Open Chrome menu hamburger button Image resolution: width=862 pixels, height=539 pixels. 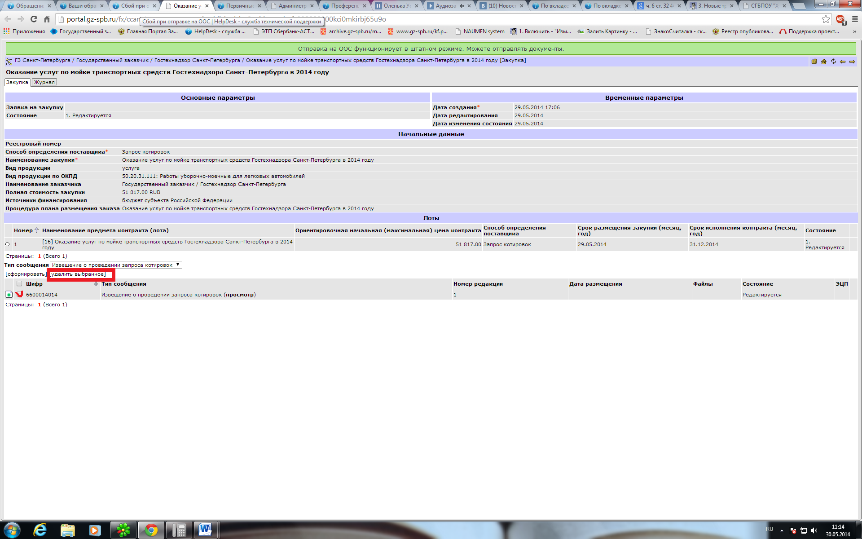point(854,19)
